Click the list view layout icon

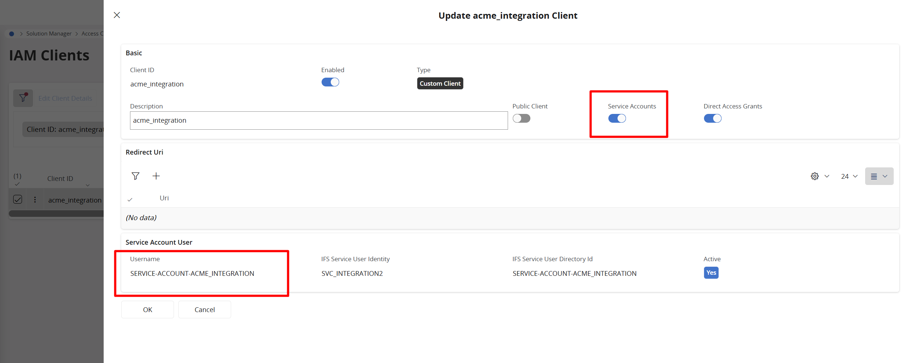click(874, 176)
